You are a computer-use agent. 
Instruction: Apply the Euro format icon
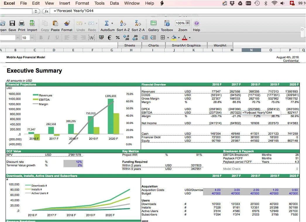109,37
